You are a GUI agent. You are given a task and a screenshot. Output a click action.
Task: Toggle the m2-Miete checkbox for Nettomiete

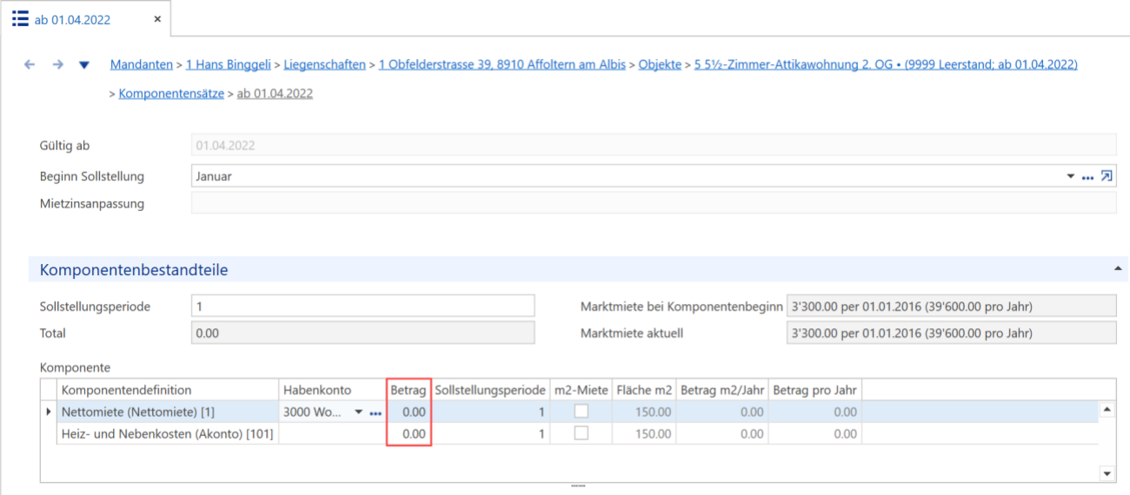(581, 412)
